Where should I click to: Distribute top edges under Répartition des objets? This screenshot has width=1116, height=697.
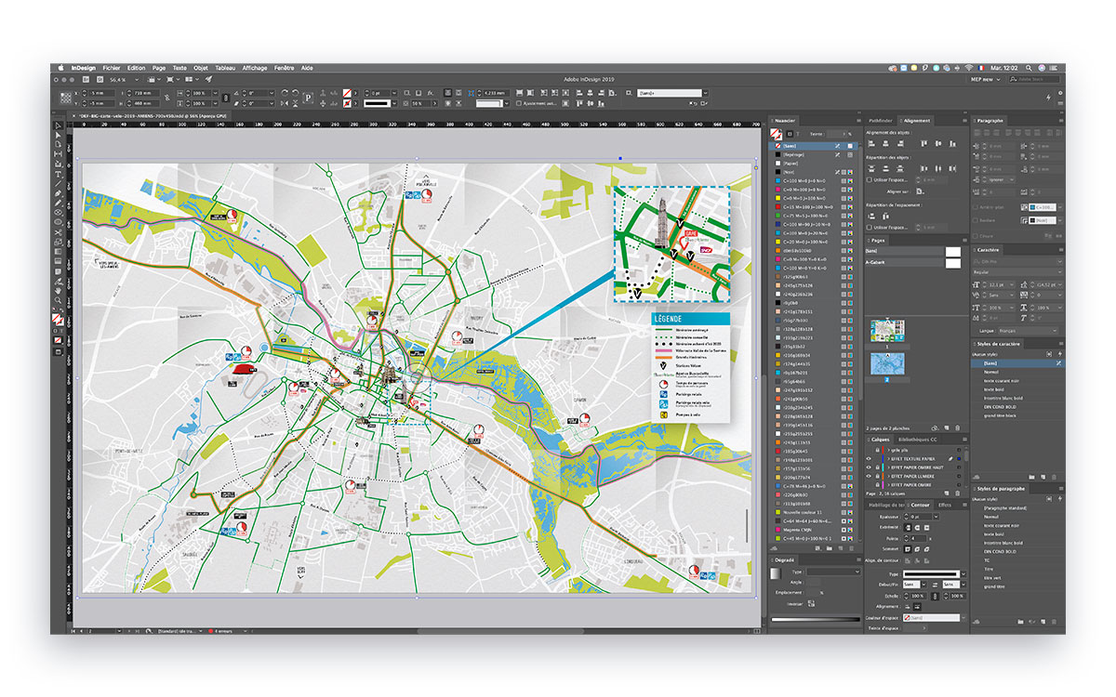pos(871,168)
